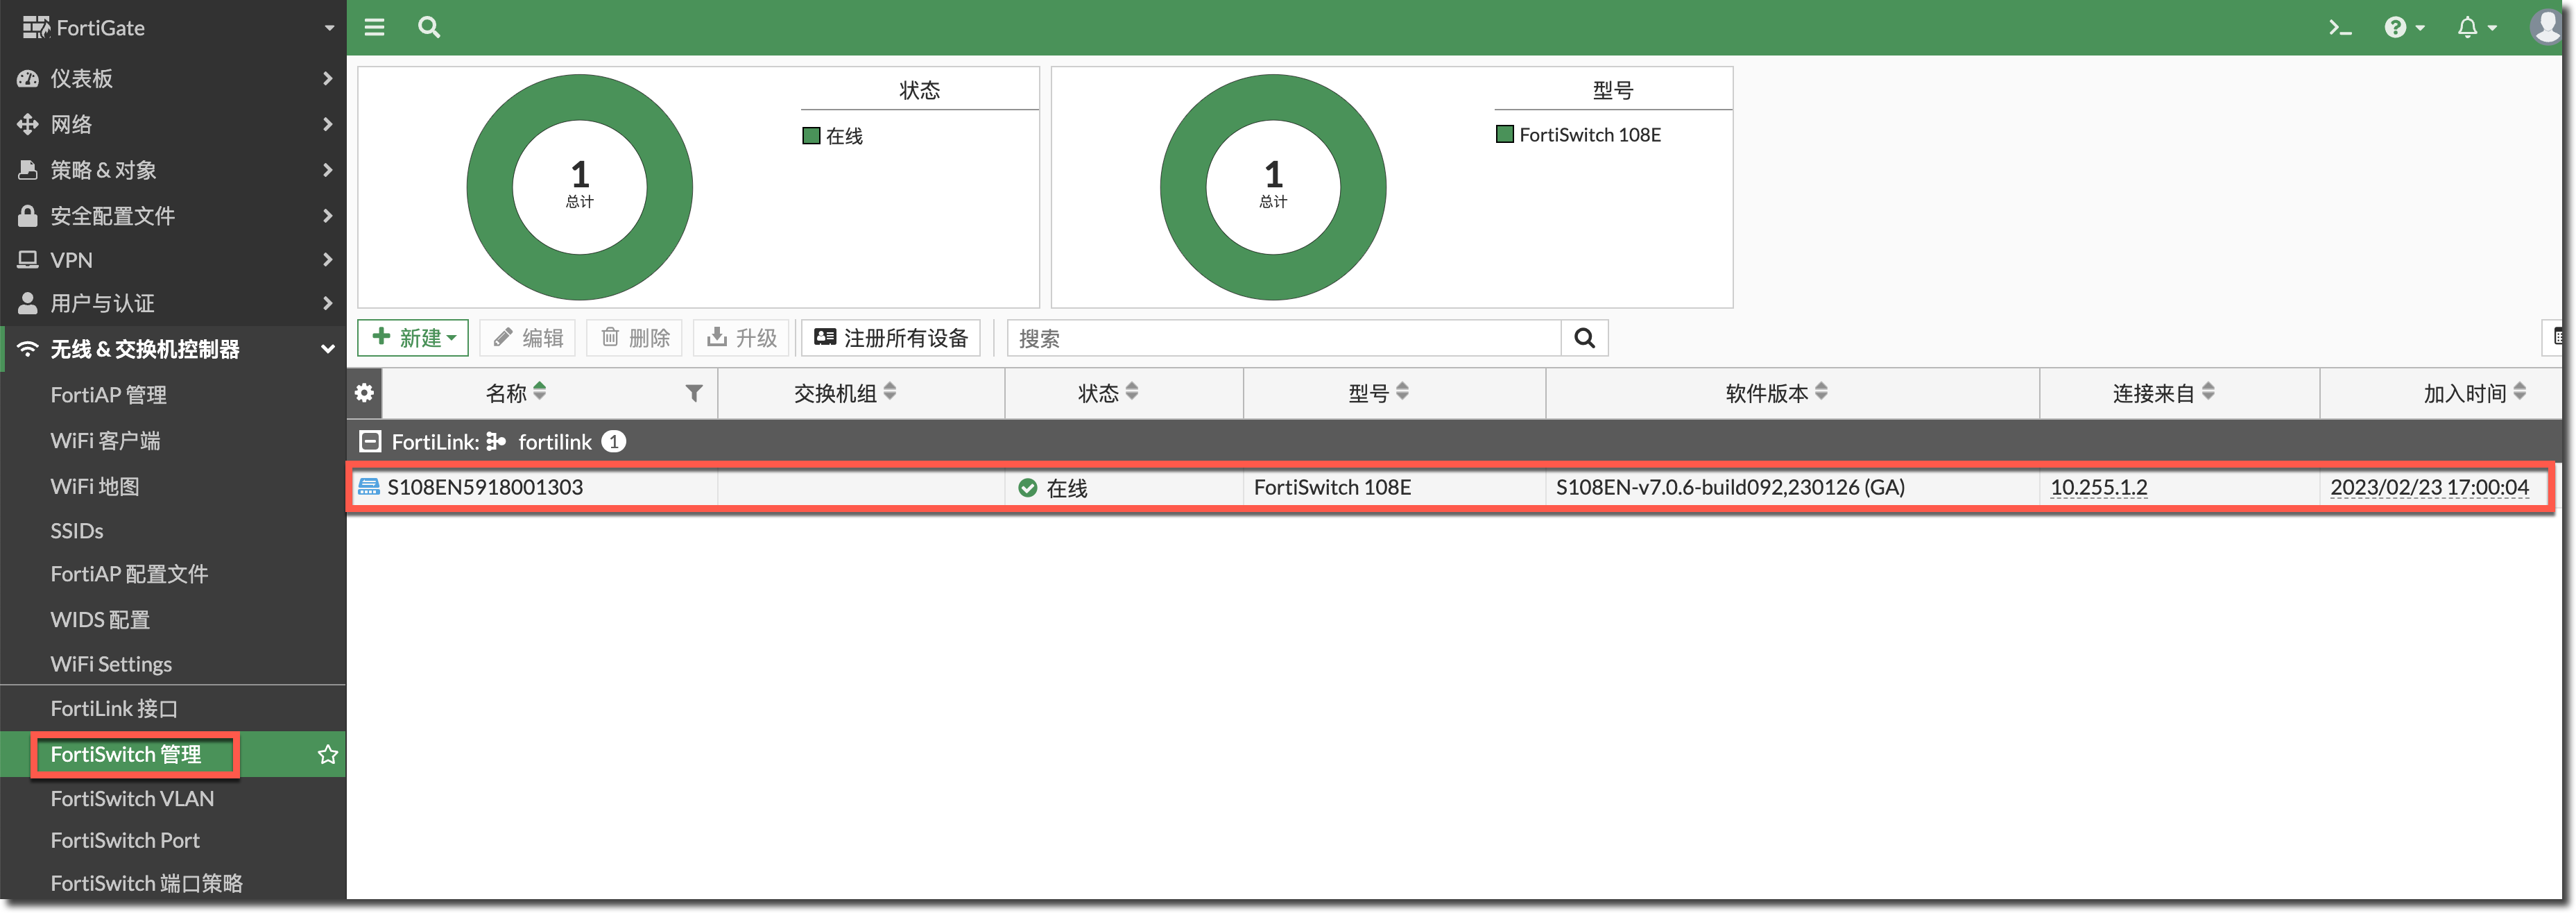Open the help question-mark menu
The width and height of the screenshot is (2576, 913).
[x=2395, y=28]
